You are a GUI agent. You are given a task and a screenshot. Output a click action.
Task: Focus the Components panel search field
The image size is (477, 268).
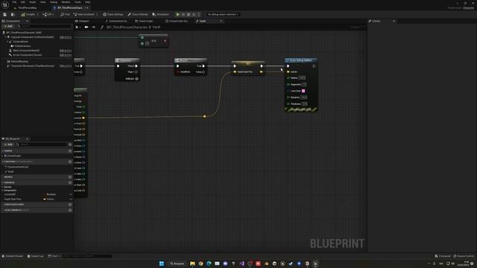click(x=45, y=27)
